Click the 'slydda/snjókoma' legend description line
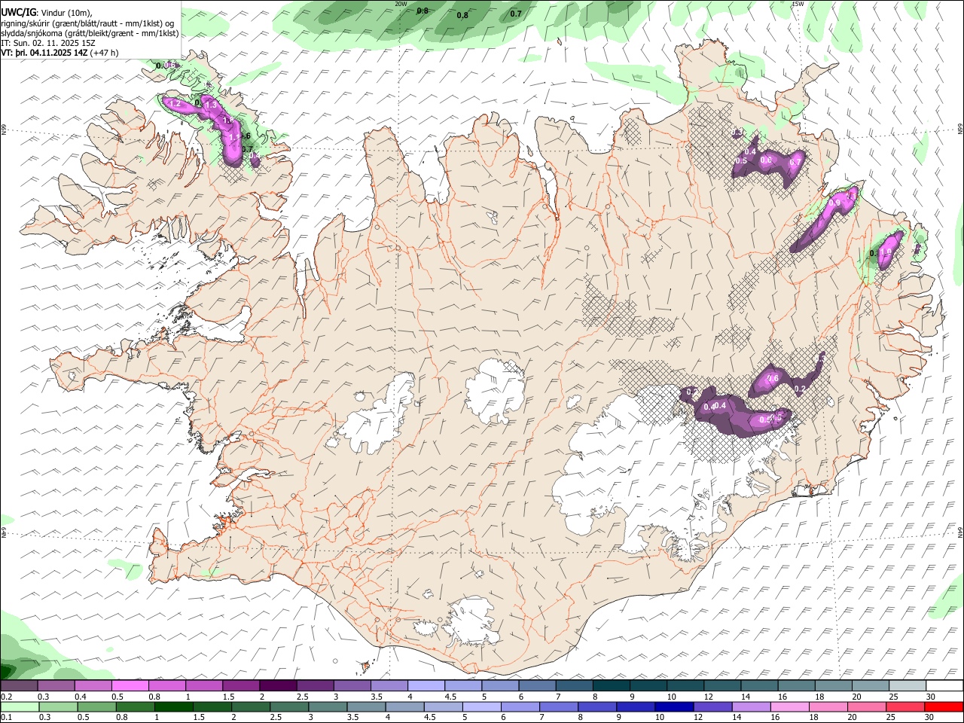This screenshot has width=964, height=723. point(89,33)
